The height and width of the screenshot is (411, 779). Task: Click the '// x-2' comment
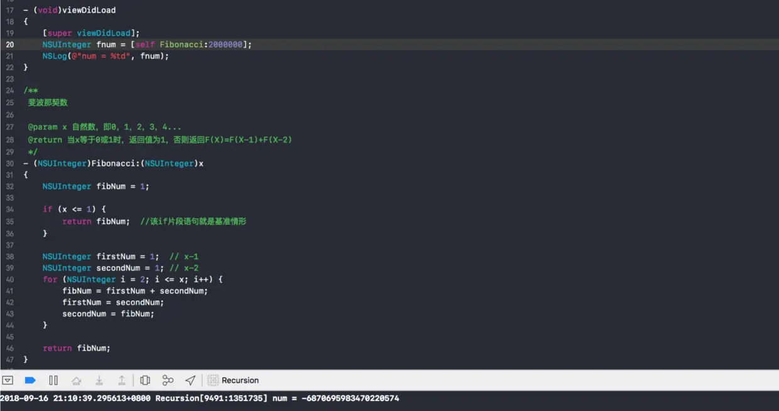tap(183, 268)
